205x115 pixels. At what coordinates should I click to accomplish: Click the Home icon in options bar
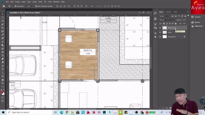[x=4, y=6]
